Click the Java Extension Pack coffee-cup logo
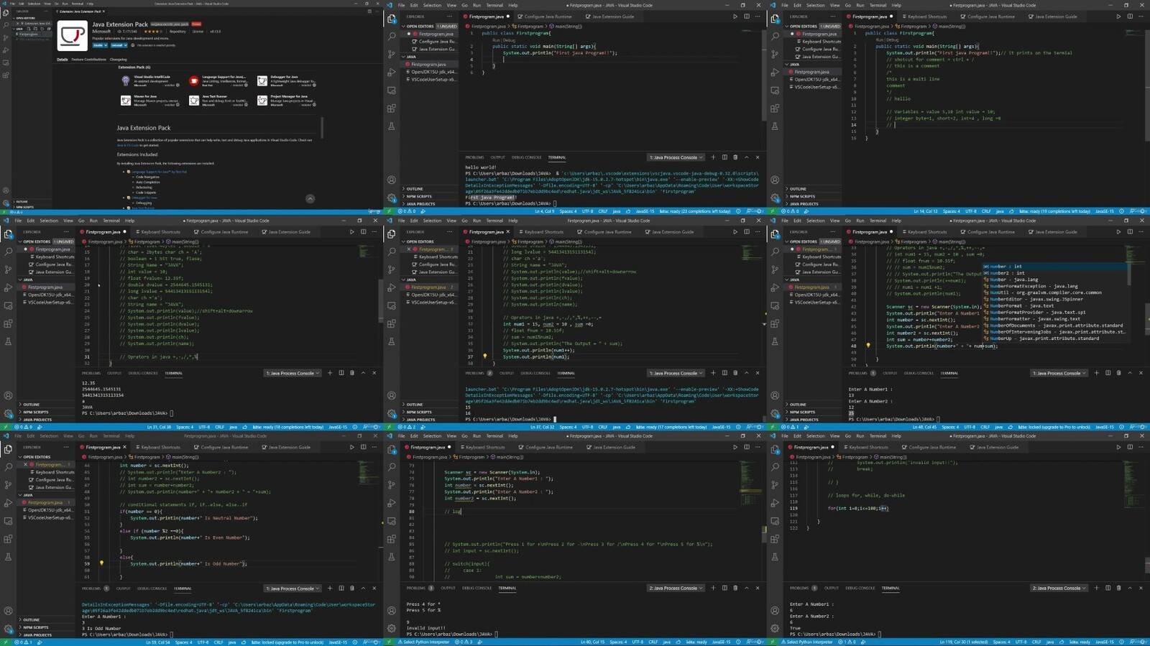1150x646 pixels. 73,35
